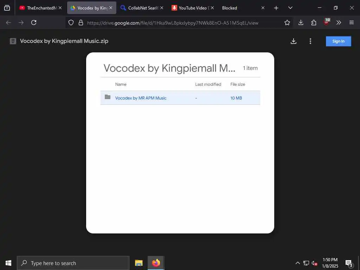Viewport: 360px width, 270px height.
Task: Open Firefox application menu
Action: [352, 22]
